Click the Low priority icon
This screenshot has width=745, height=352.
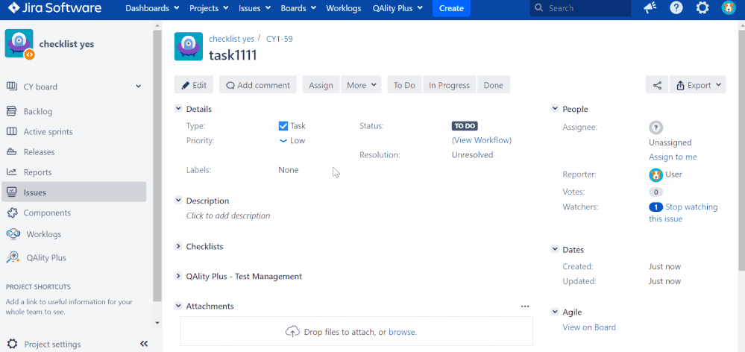(x=283, y=141)
